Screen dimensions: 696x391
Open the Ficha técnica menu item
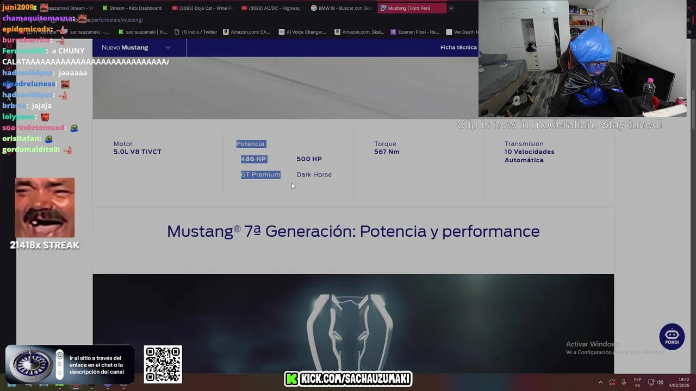click(x=458, y=47)
